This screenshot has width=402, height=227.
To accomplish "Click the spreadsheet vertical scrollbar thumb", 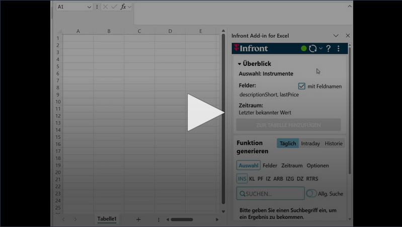I will (x=223, y=119).
